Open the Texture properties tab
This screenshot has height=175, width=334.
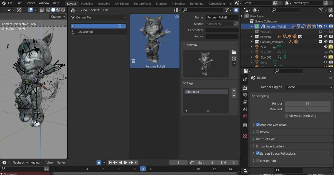245,136
